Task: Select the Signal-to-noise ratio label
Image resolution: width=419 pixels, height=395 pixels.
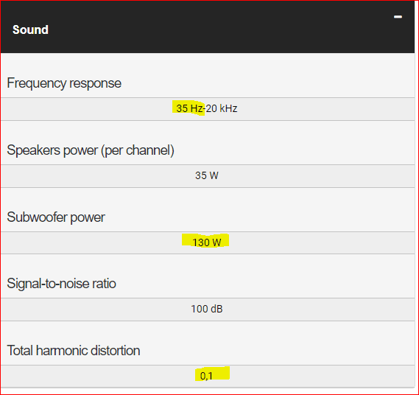Action: coord(61,284)
